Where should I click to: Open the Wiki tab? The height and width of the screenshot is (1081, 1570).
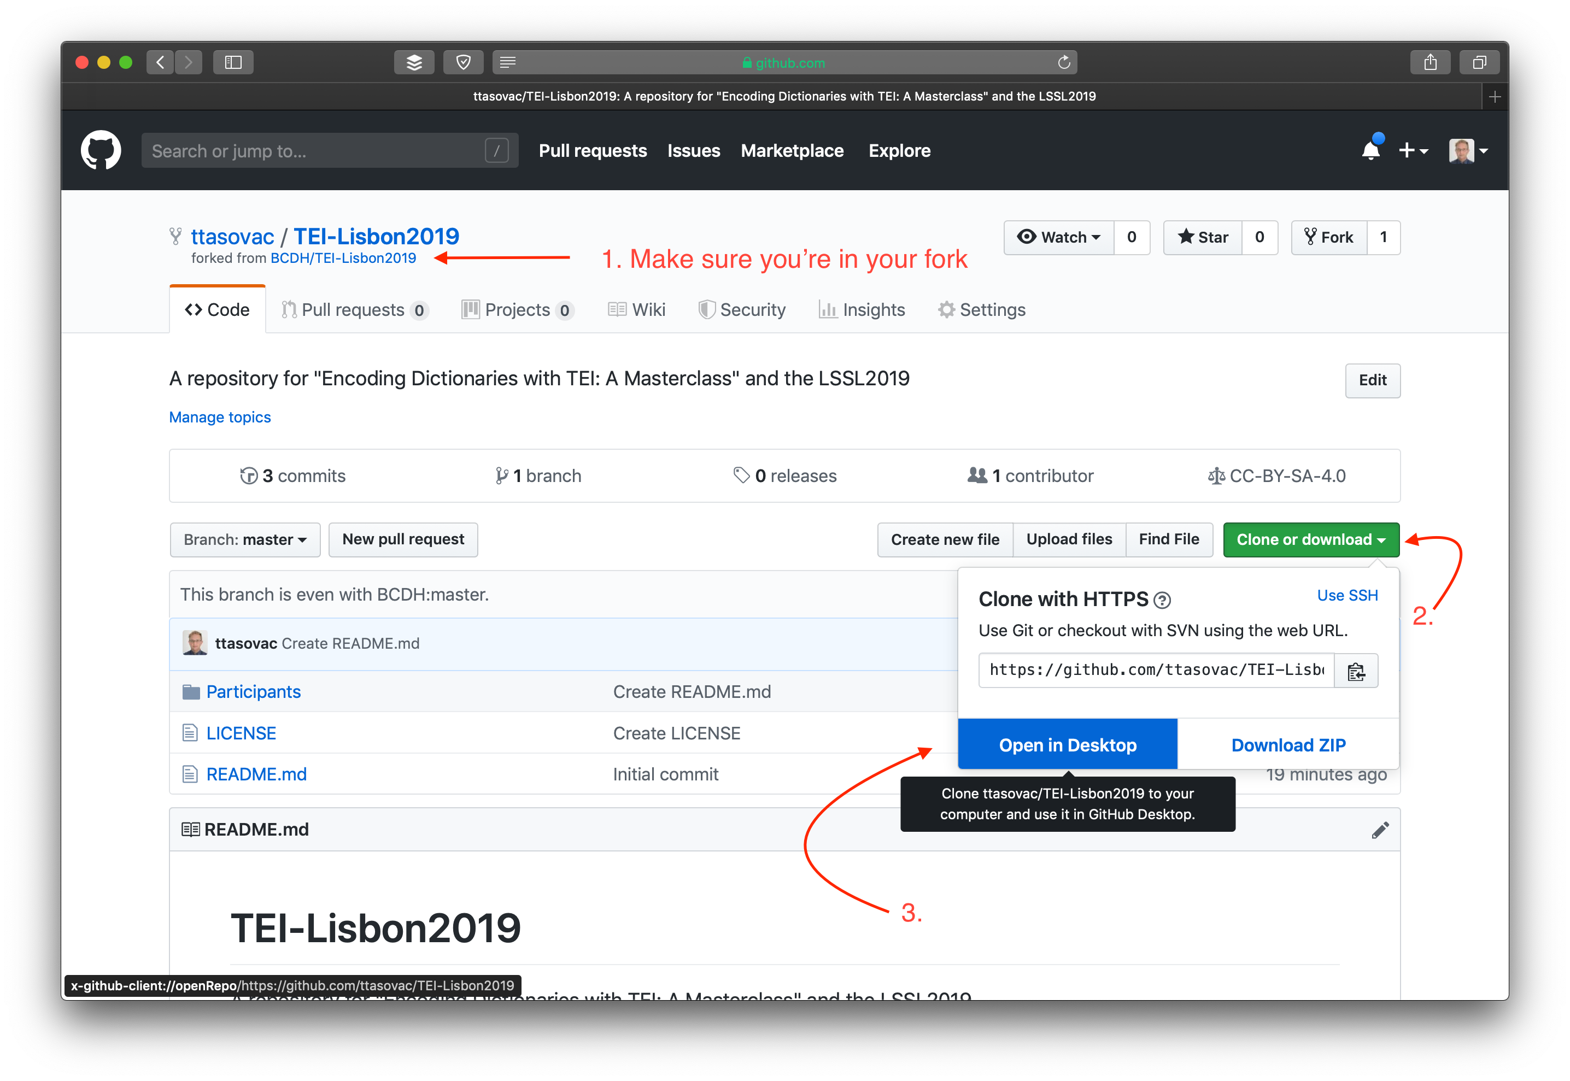(637, 310)
